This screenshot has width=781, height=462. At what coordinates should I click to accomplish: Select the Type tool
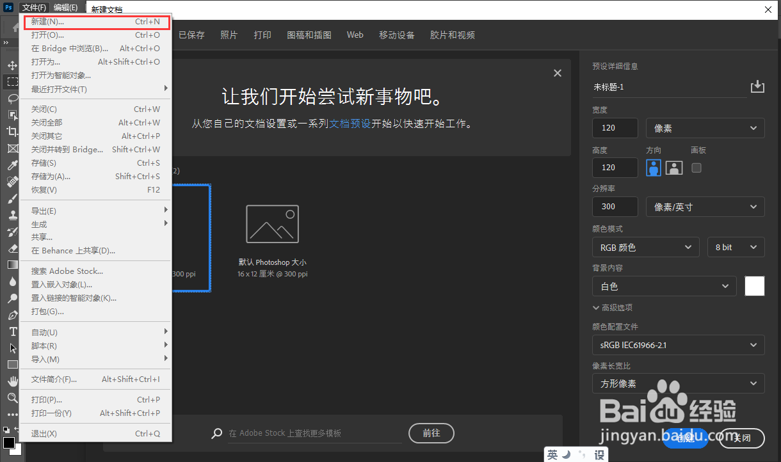[12, 331]
